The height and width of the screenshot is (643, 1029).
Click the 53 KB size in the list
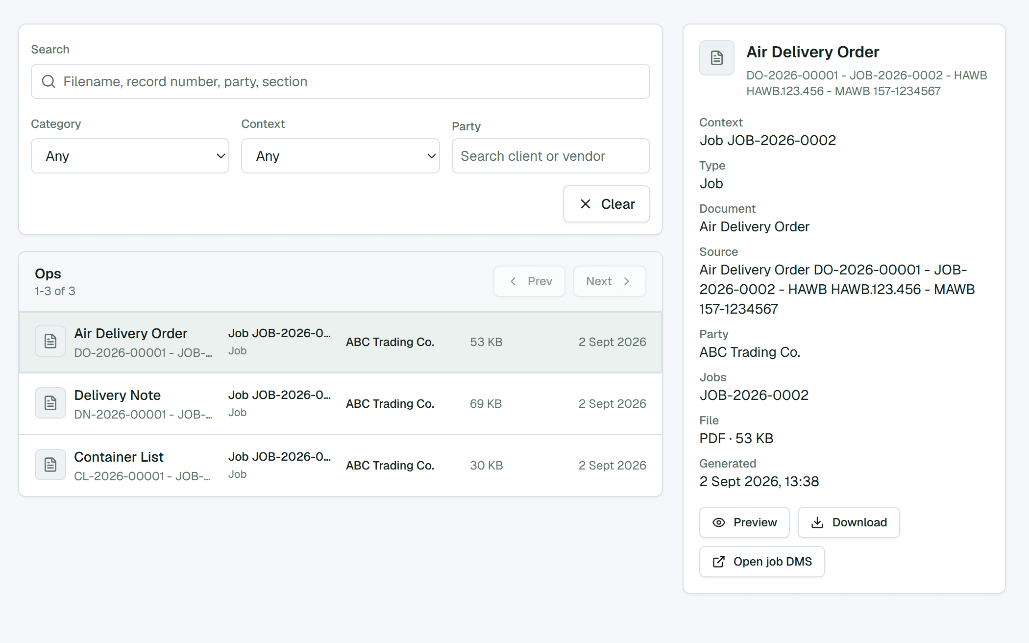487,342
